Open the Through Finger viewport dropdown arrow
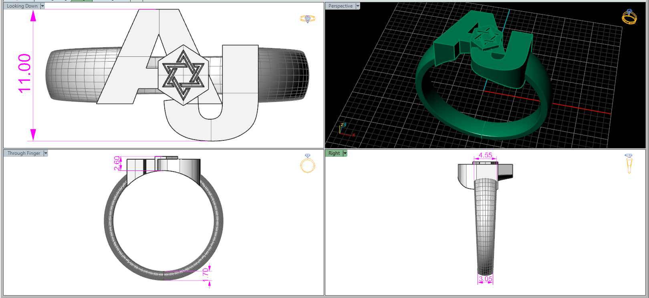The image size is (649, 298). pyautogui.click(x=46, y=153)
